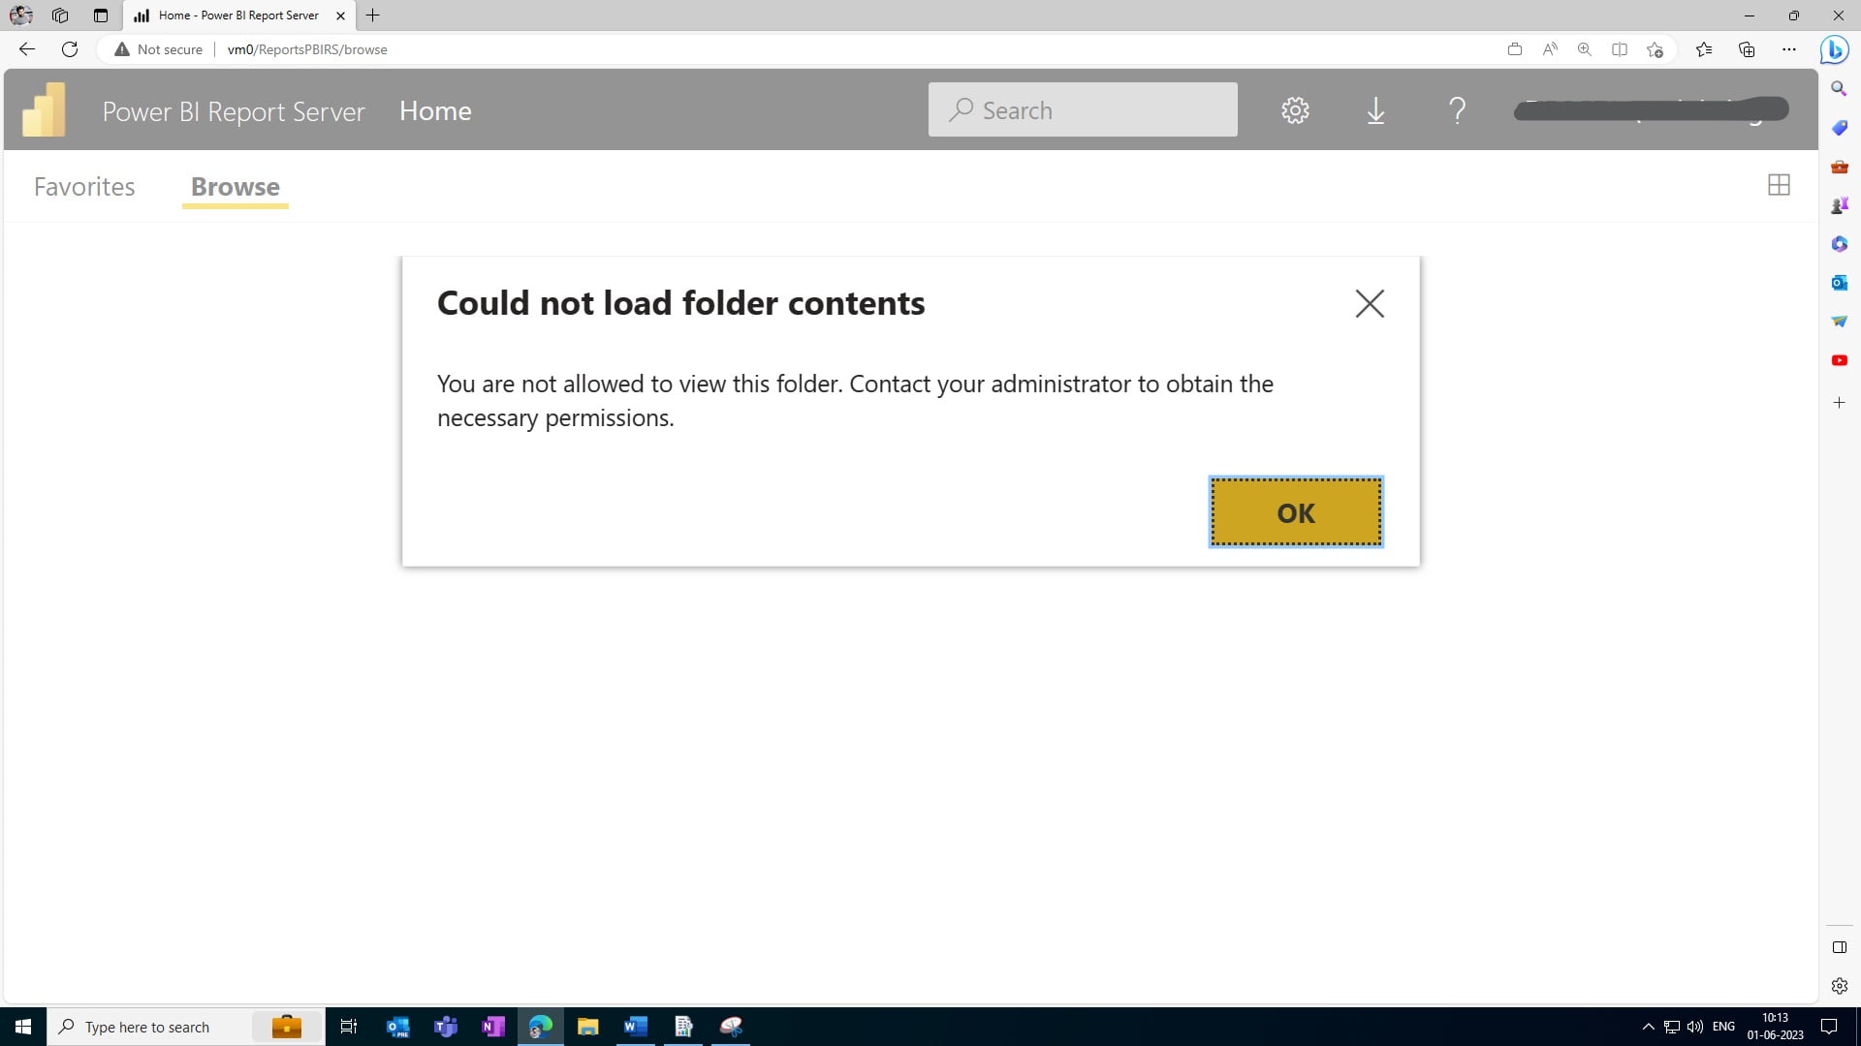Open Edge profile avatar icon
This screenshot has width=1861, height=1046.
20,15
